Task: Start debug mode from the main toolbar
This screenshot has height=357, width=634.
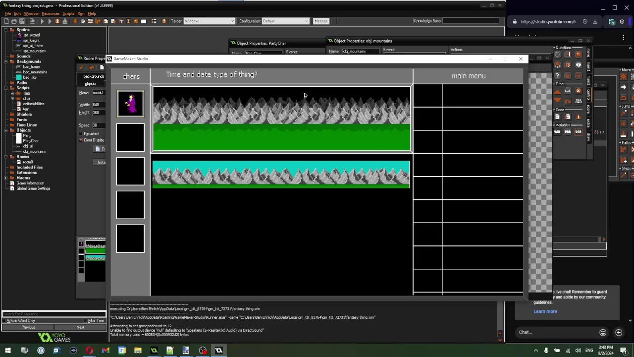Action: coord(50,21)
